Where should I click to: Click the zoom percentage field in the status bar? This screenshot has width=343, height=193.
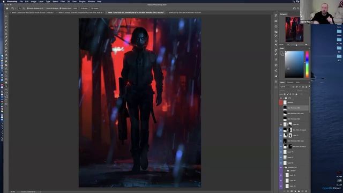point(13,192)
